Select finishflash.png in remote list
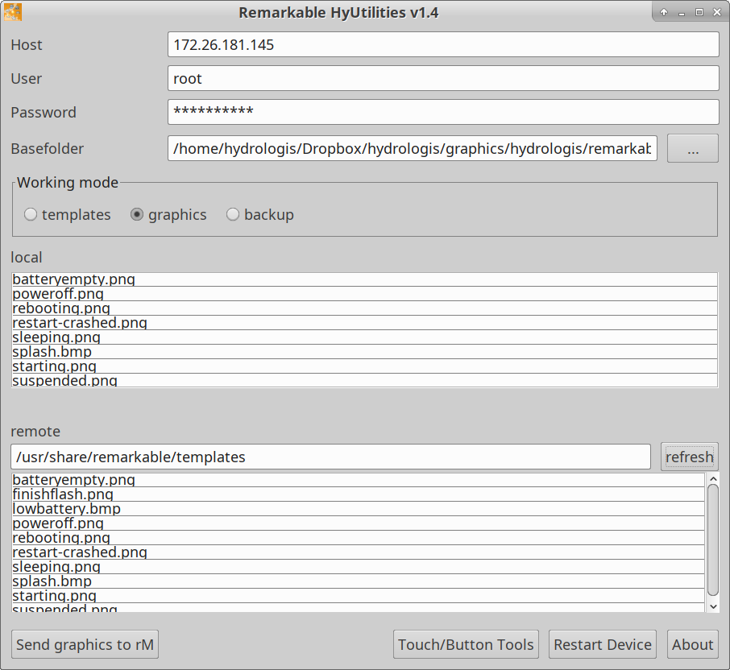The height and width of the screenshot is (670, 730). (358, 494)
